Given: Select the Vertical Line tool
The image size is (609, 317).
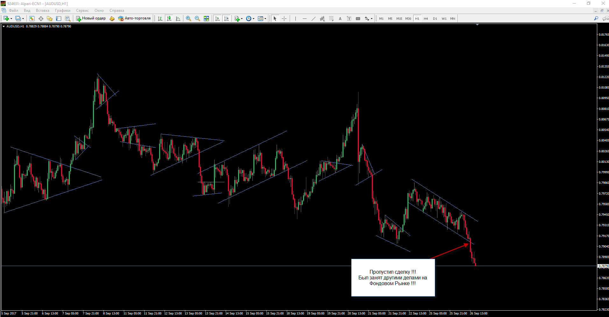Looking at the screenshot, I should coord(295,18).
